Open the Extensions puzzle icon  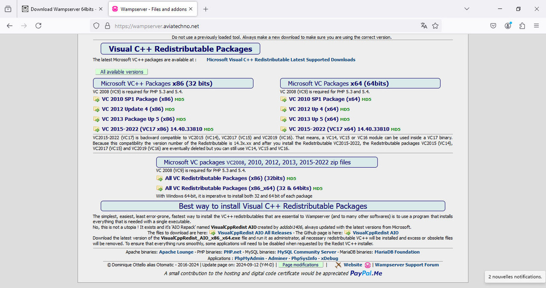click(x=522, y=26)
